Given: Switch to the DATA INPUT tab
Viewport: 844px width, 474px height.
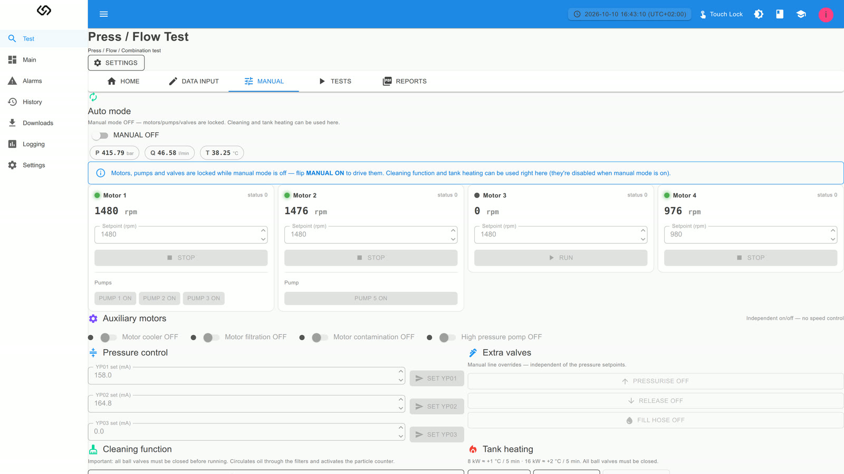Looking at the screenshot, I should click(x=194, y=81).
